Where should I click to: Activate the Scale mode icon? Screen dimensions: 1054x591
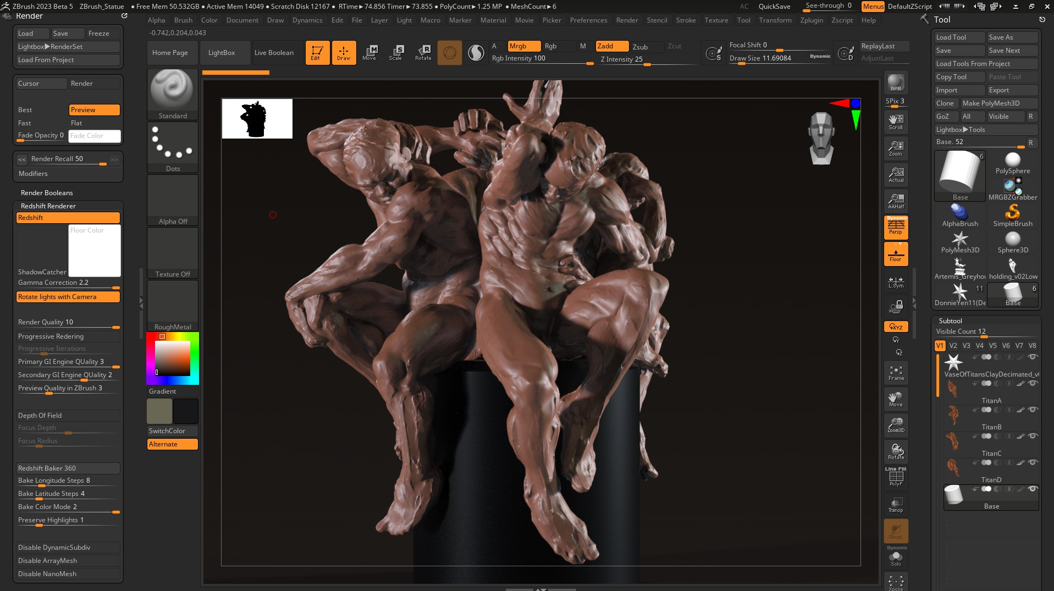(x=396, y=52)
